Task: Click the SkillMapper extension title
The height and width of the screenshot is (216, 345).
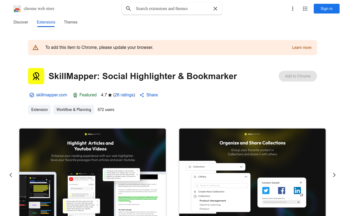Action: 143,76
